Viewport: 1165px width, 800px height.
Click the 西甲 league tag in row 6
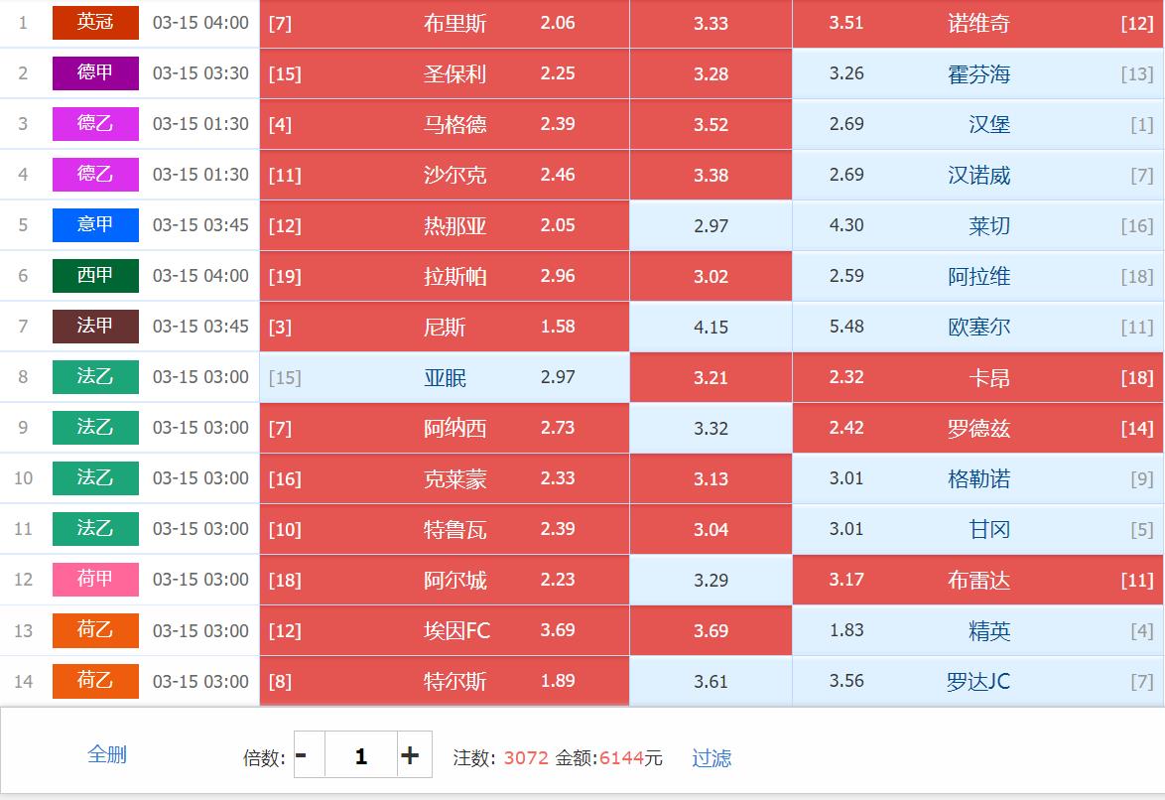95,275
